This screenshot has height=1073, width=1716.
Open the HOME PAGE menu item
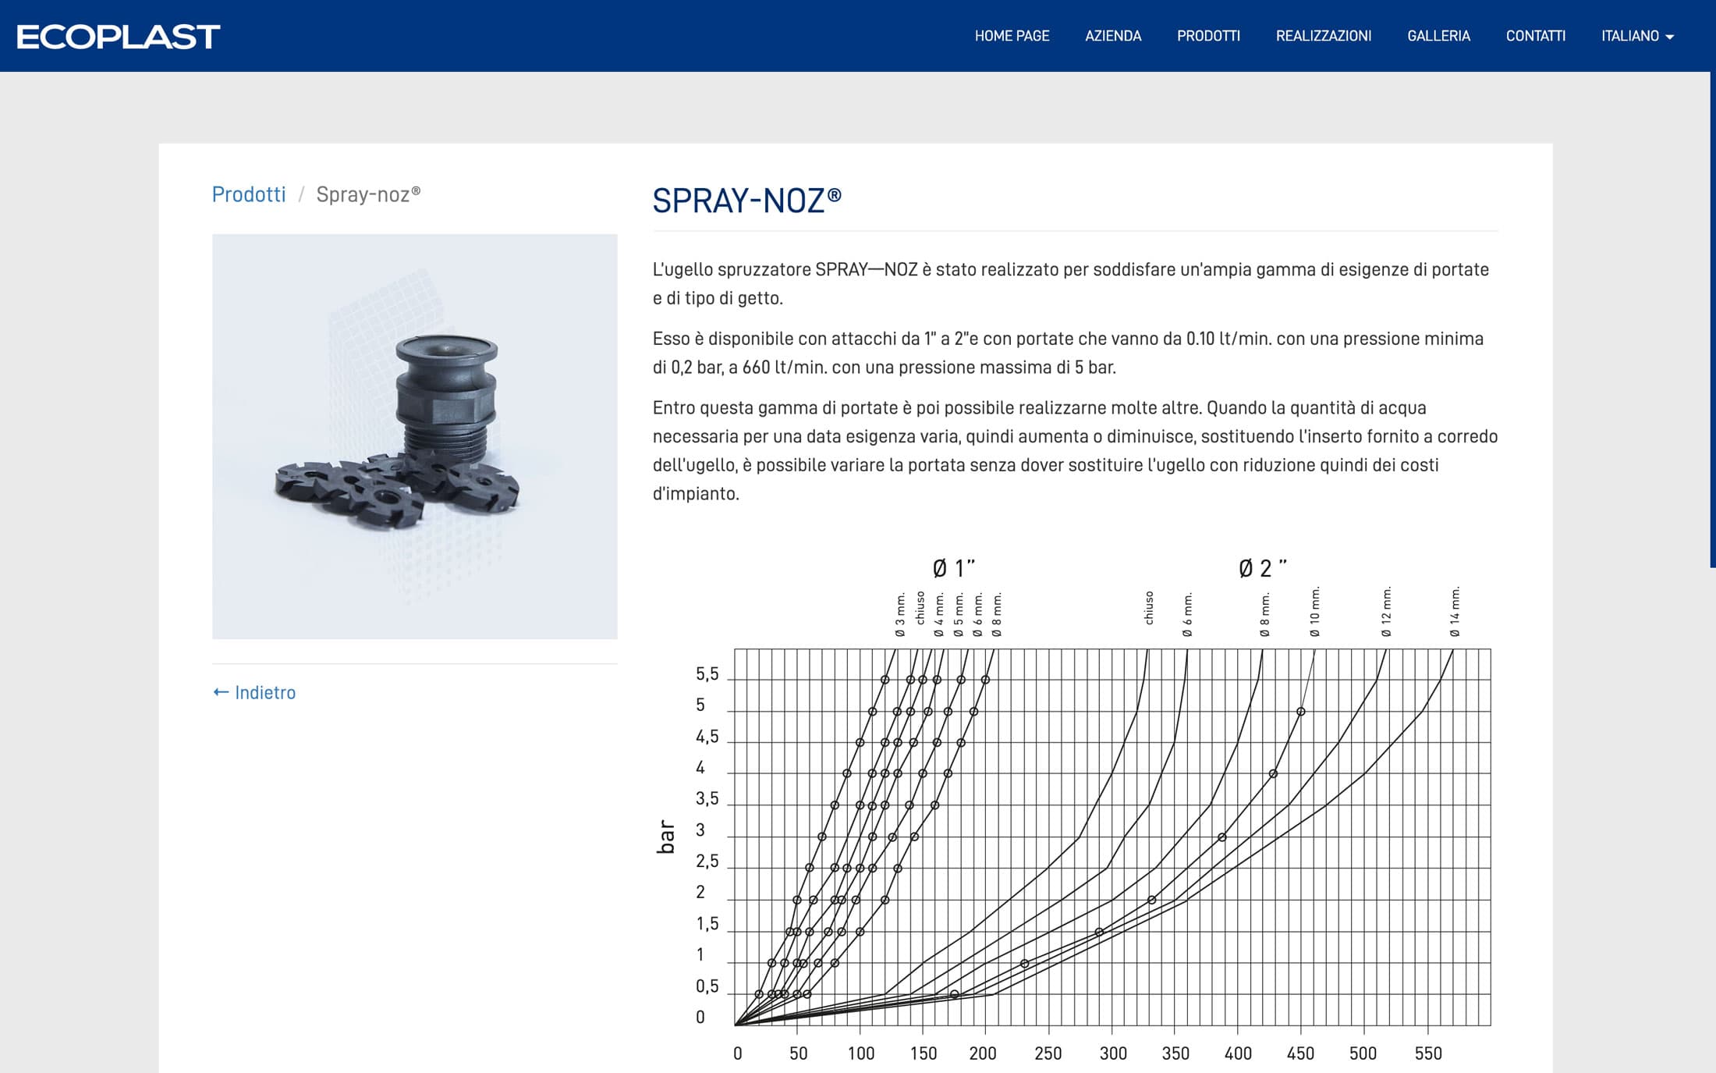[1012, 36]
